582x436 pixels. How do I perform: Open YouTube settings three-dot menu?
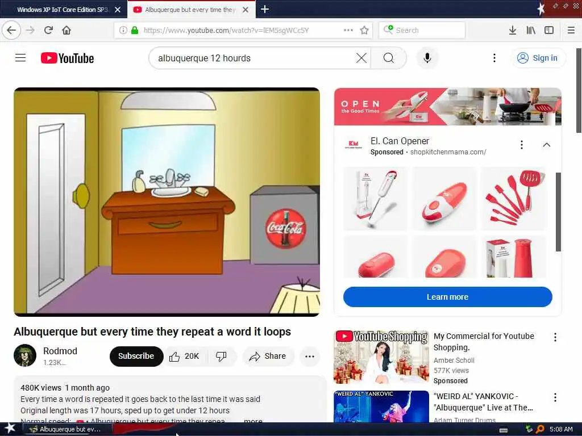coord(494,58)
